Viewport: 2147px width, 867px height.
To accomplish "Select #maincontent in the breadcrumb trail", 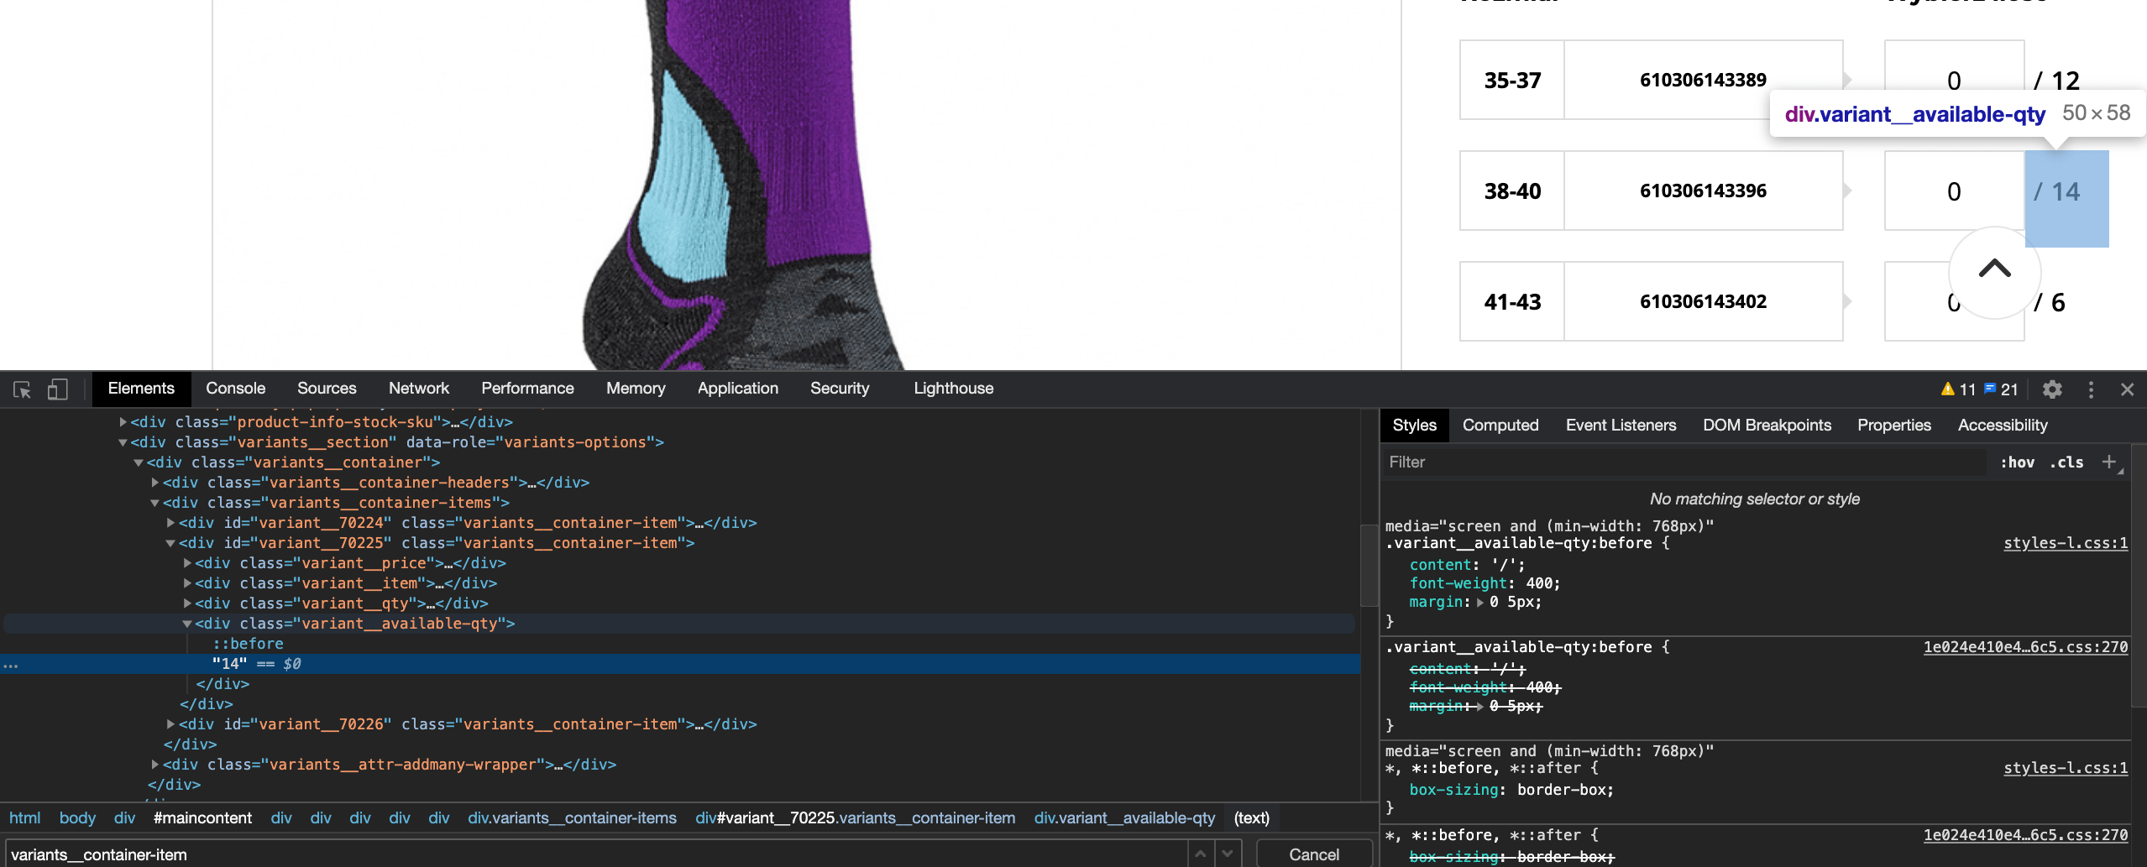I will click(x=202, y=818).
